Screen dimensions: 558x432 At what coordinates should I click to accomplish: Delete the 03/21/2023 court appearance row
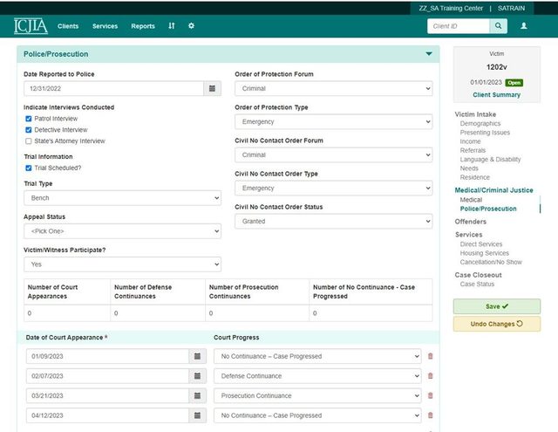(430, 395)
